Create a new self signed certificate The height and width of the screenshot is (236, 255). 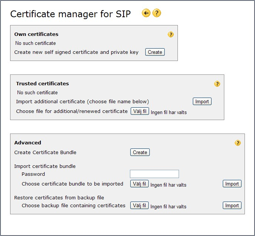[x=155, y=52]
